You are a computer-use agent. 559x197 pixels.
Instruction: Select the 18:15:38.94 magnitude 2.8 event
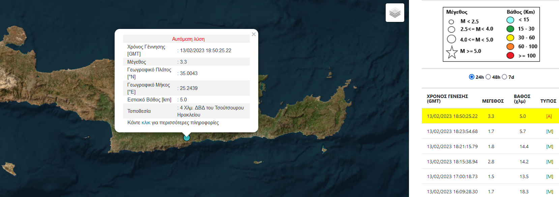[452, 162]
